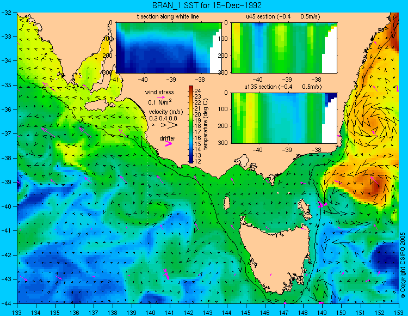The height and width of the screenshot is (316, 408).
Task: Open the u45 section velocity inset plot
Action: pos(284,48)
